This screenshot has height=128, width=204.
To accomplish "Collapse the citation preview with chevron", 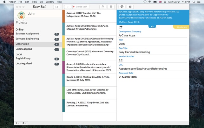I will (x=152, y=26).
